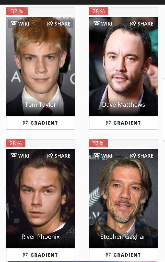Click the GRADIENT button under River Phoenix

pos(41,255)
